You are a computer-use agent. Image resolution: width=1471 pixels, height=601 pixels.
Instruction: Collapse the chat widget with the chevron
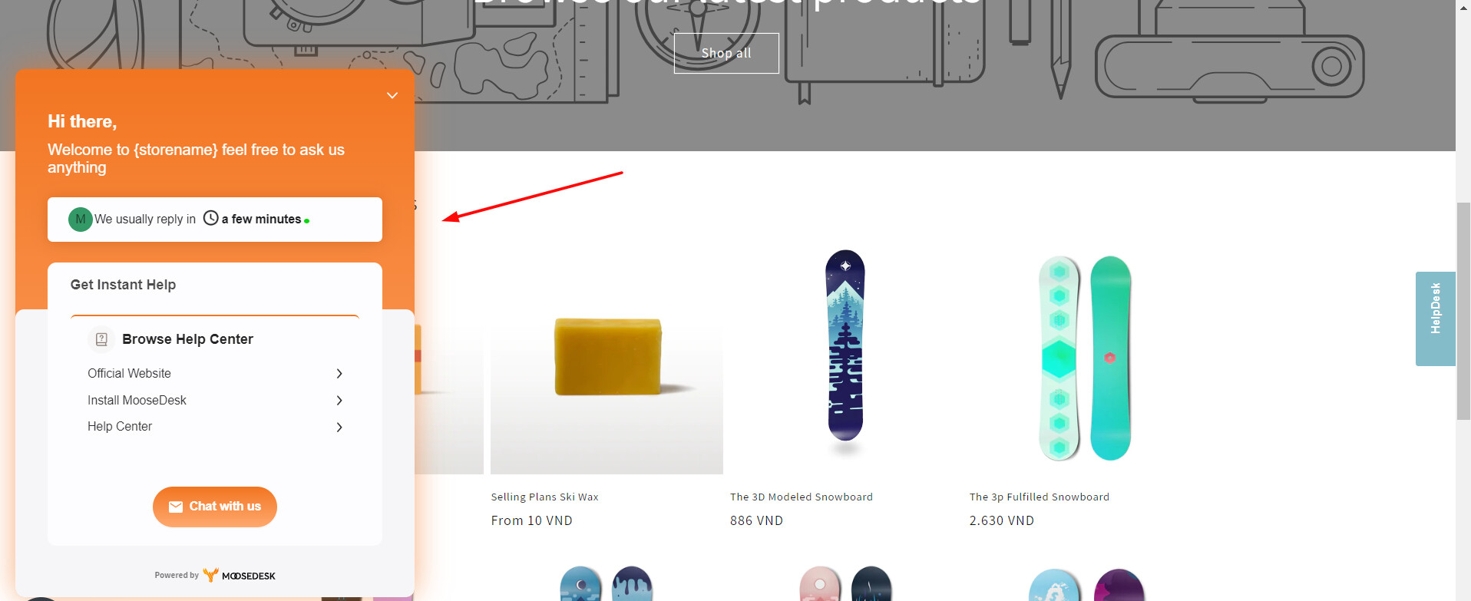point(392,96)
